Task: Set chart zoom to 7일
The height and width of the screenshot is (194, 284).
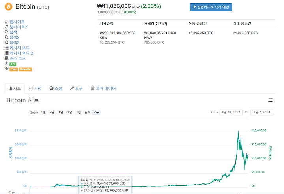Action: pyautogui.click(x=52, y=113)
